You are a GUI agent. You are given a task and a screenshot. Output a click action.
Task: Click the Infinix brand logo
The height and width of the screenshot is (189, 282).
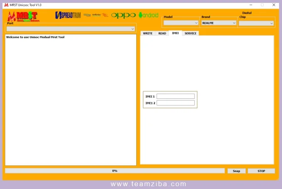click(96, 15)
